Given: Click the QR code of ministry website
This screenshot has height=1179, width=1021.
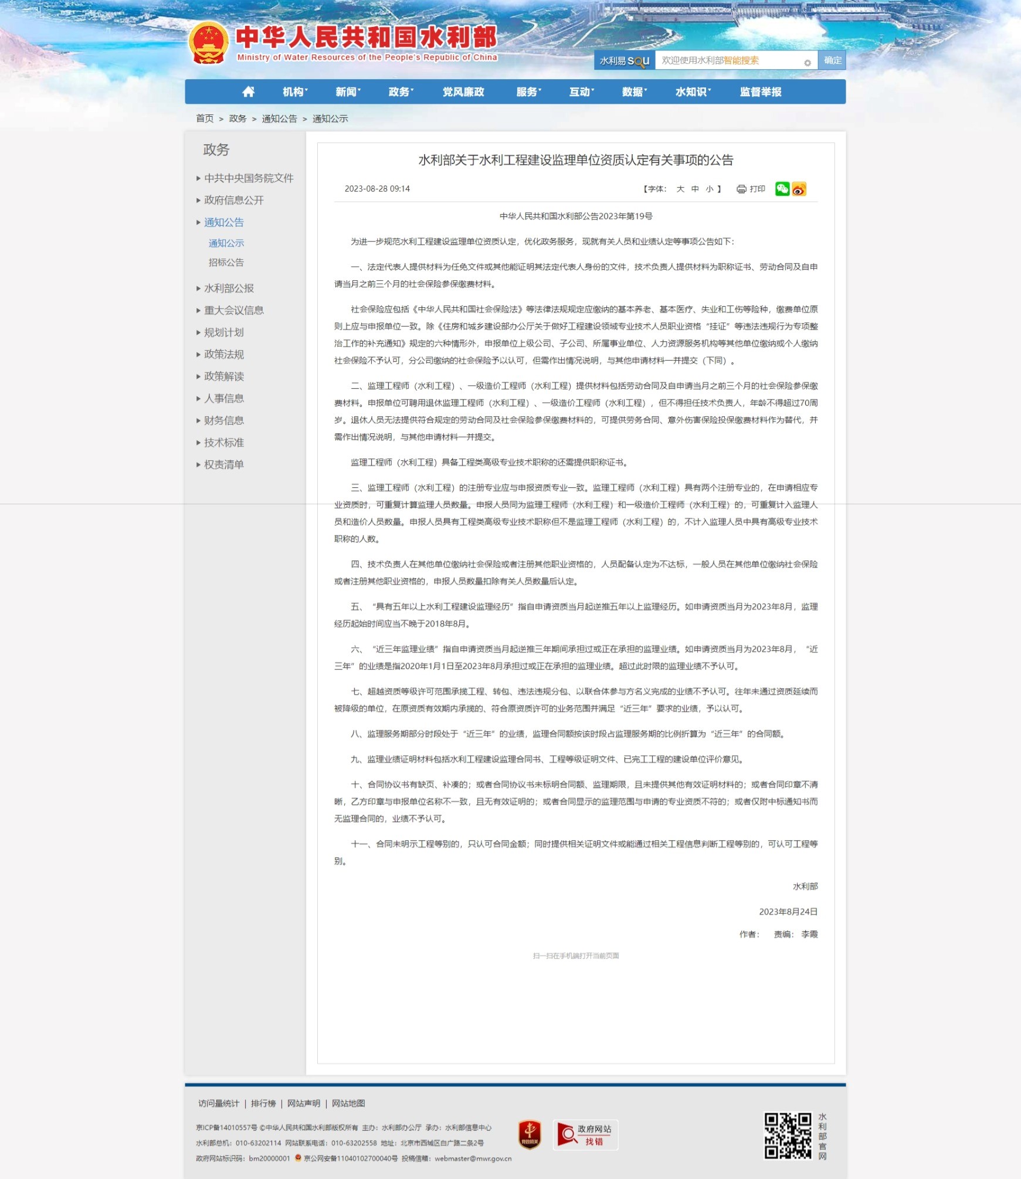Looking at the screenshot, I should [x=788, y=1136].
